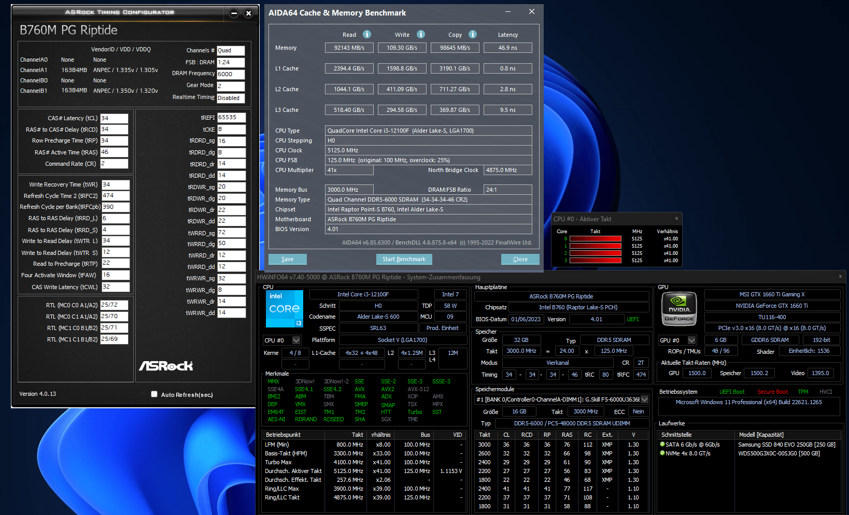This screenshot has width=849, height=515.
Task: Click the Start Benchmark button
Action: [x=404, y=259]
